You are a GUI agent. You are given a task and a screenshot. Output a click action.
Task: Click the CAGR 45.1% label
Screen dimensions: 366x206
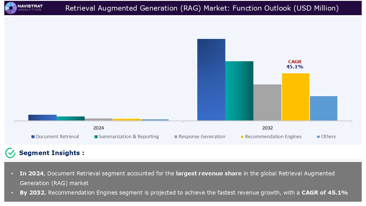coord(295,64)
